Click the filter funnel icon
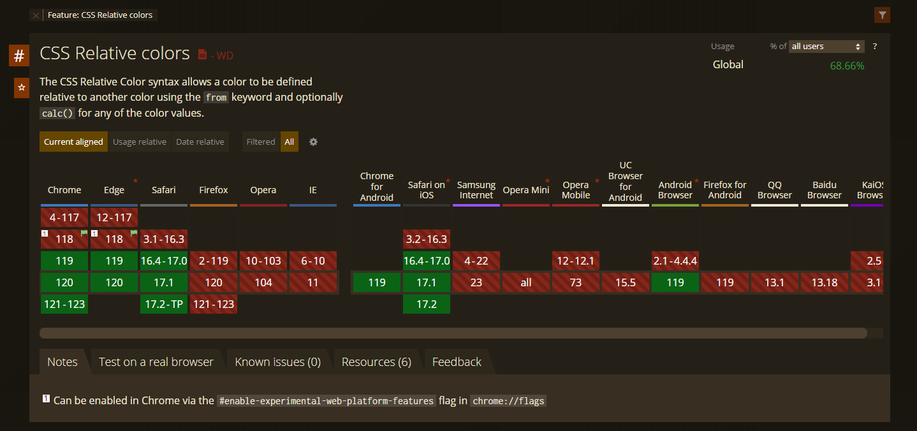 [882, 15]
